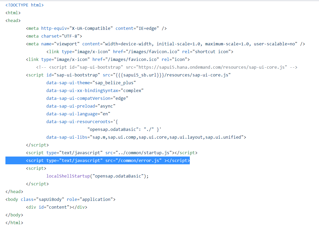Click the bare <script> opening tag line
The width and height of the screenshot is (319, 226).
(36, 168)
